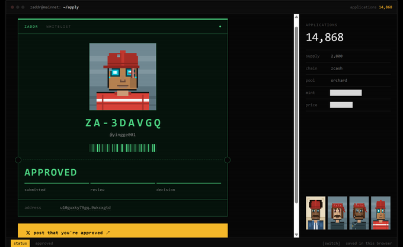The image size is (403, 247).
Task: Click the address u10guxky79gq…9ukcxgtd
Action: point(85,208)
